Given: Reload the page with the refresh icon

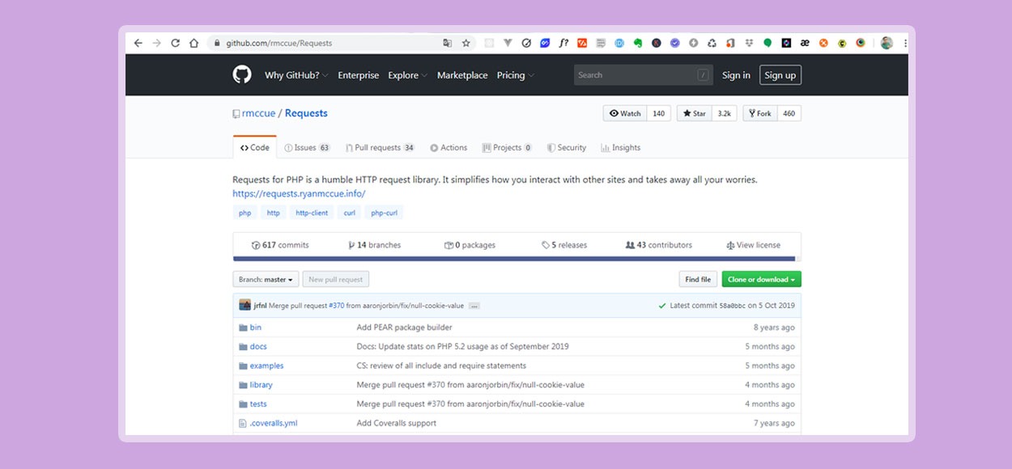Looking at the screenshot, I should click(175, 43).
